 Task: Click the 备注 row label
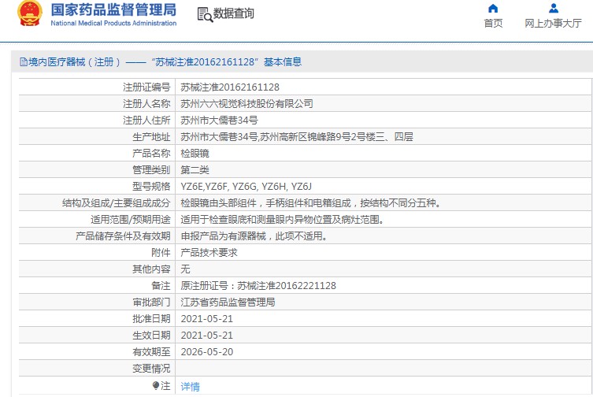tap(161, 286)
